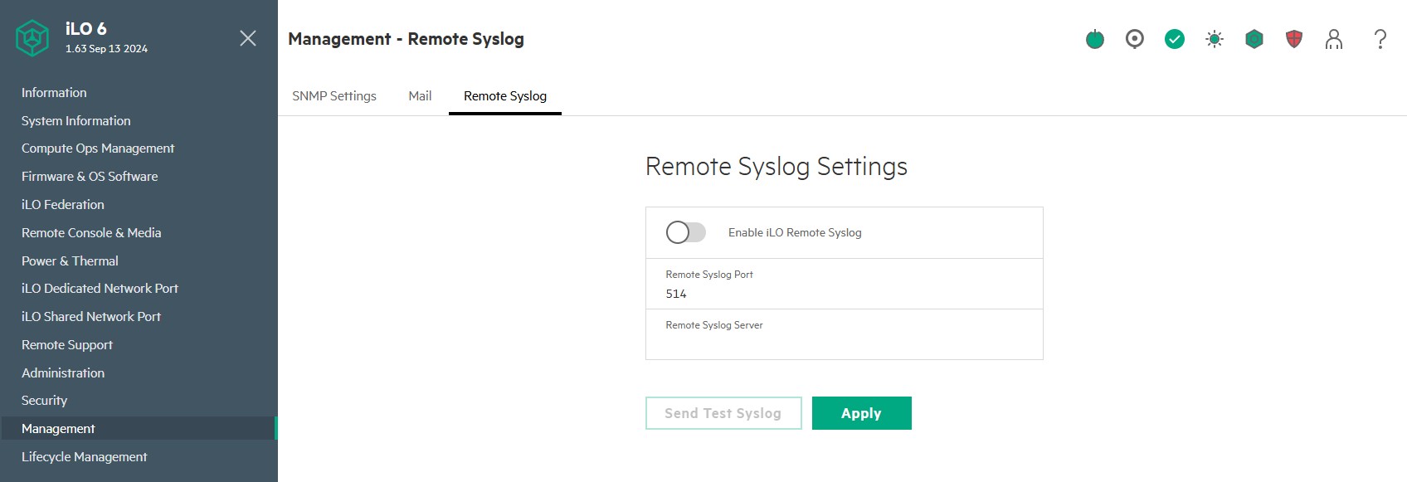The width and height of the screenshot is (1407, 482).
Task: Click the Remote Syslog Port field
Action: 844,294
